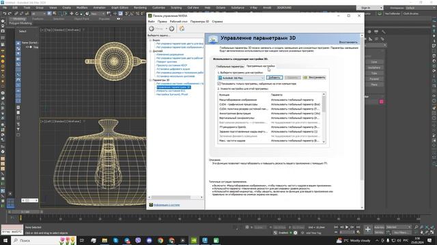Select Анизотропная фильтрация row
Image resolution: width=437 pixels, height=245 pixels.
270,114
